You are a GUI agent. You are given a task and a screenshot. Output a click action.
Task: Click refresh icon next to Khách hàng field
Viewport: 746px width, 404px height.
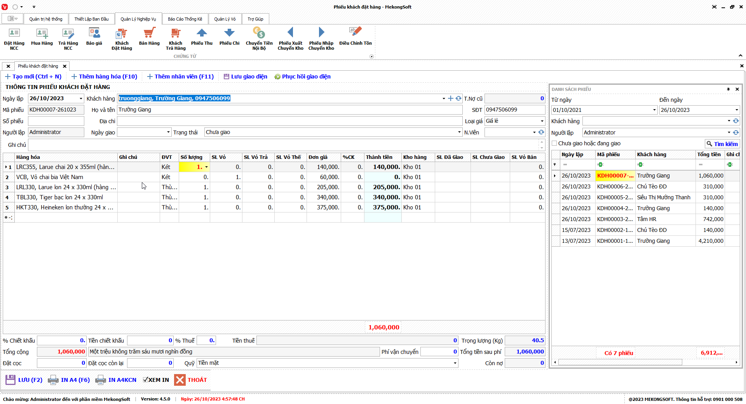[x=458, y=99]
